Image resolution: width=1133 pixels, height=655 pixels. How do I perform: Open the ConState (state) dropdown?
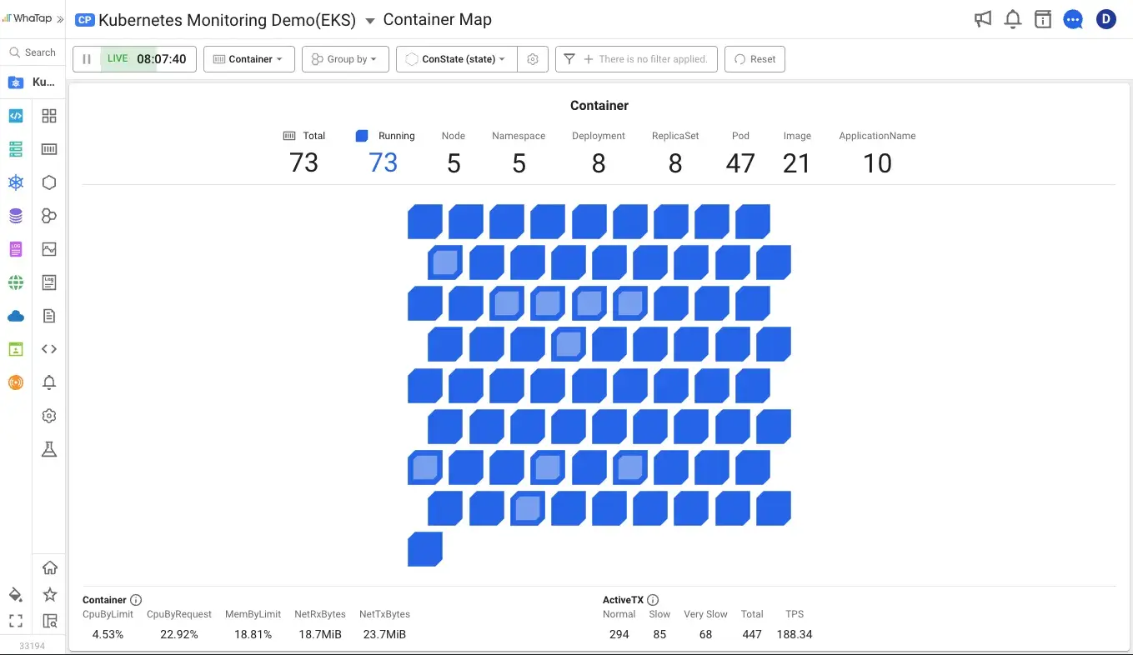point(455,58)
